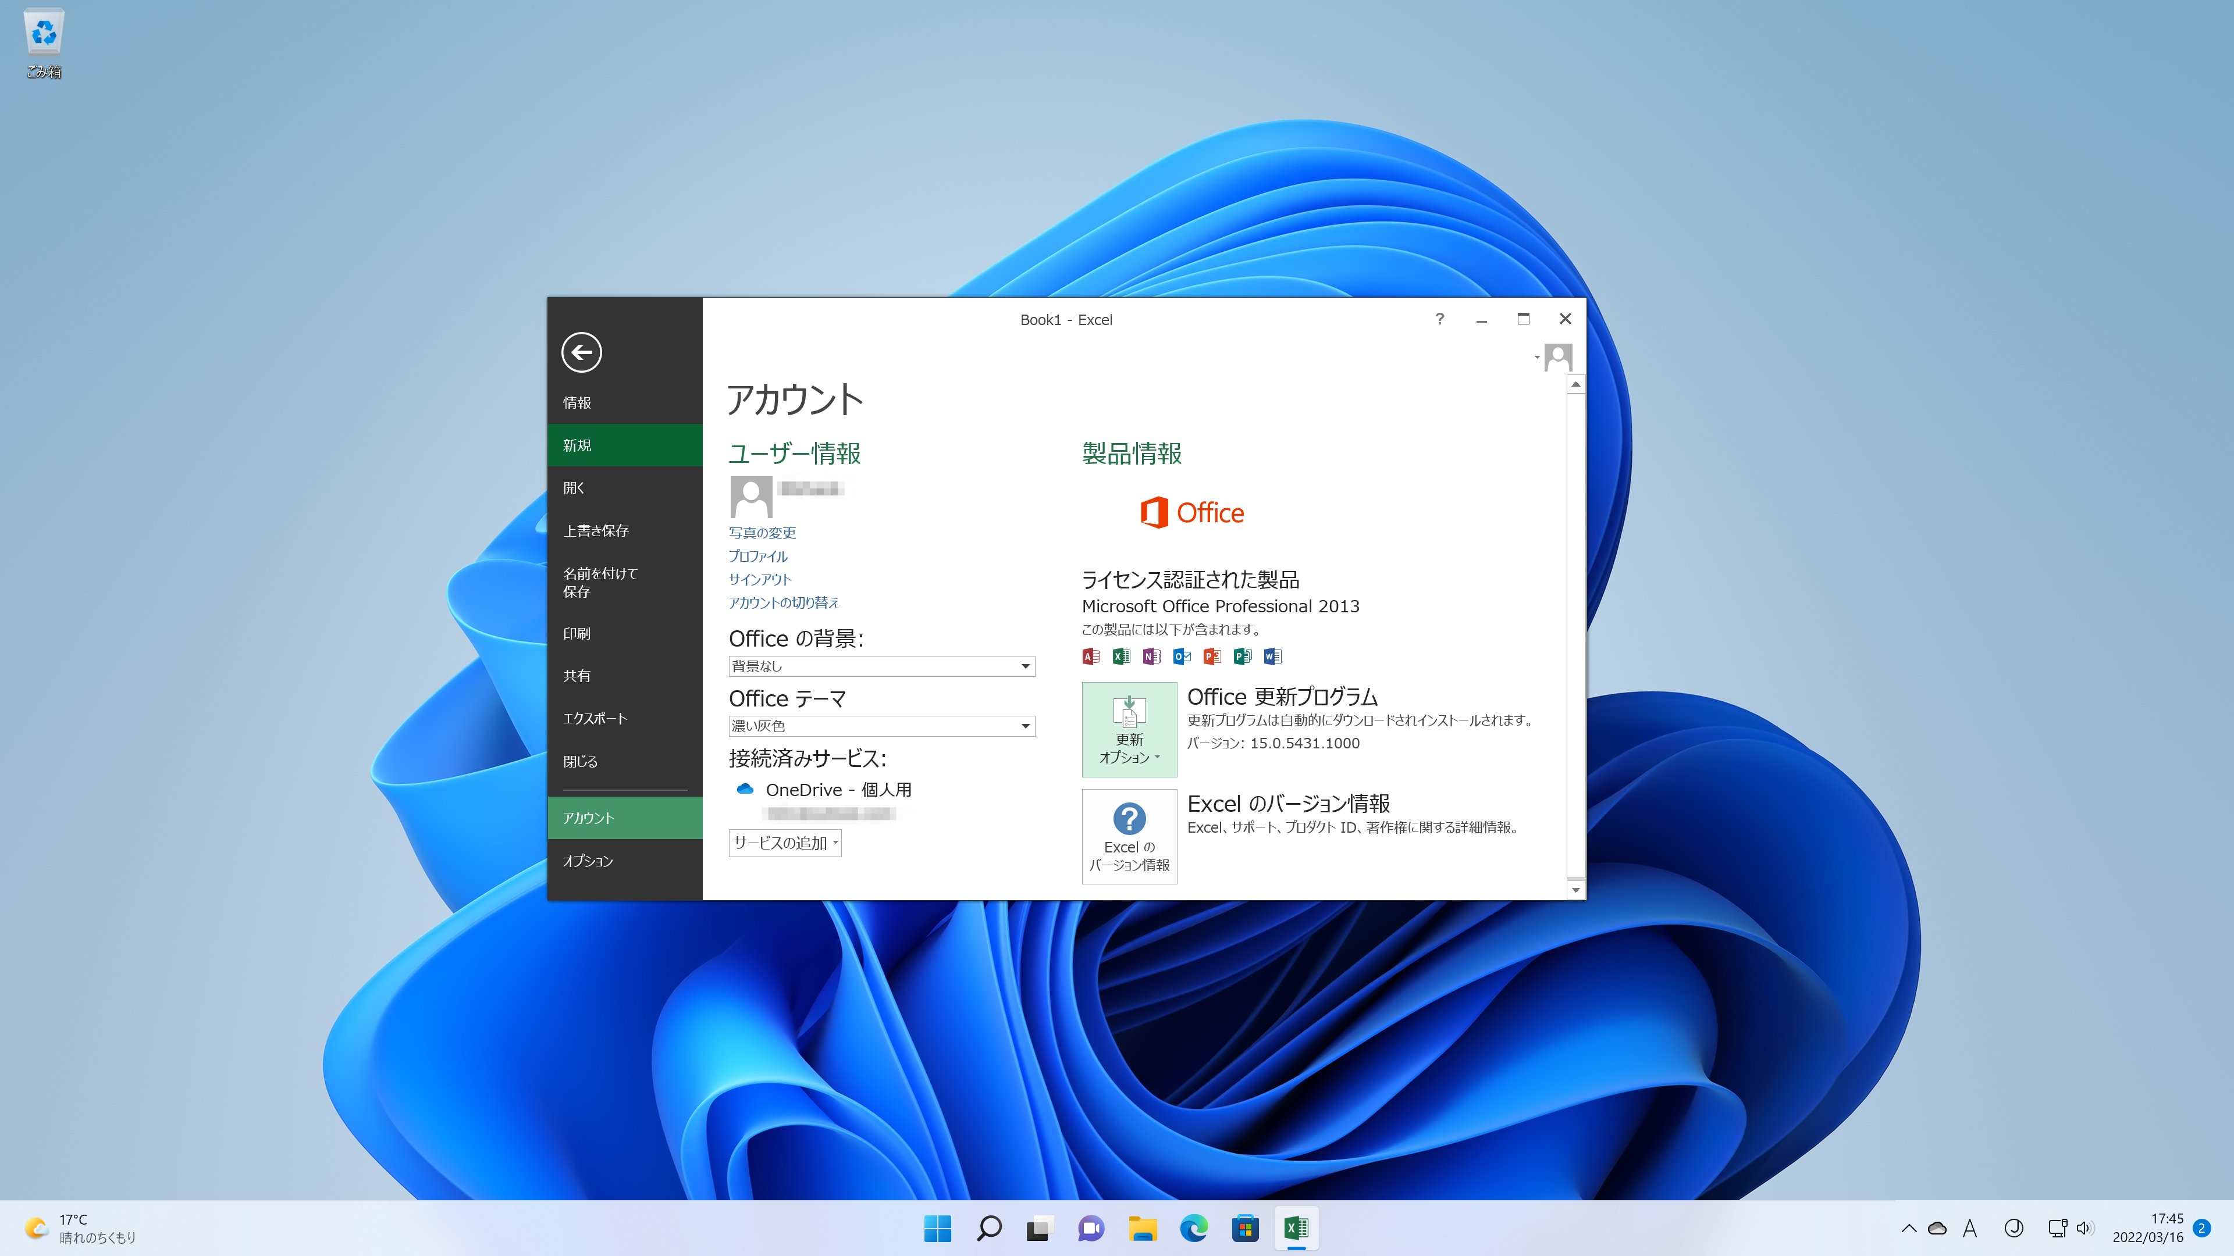Open taskbar Search
Screen dimensions: 2234x1256
(x=988, y=1228)
